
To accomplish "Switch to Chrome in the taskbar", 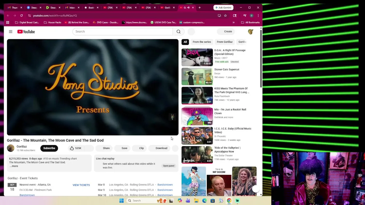I will click(229, 201).
